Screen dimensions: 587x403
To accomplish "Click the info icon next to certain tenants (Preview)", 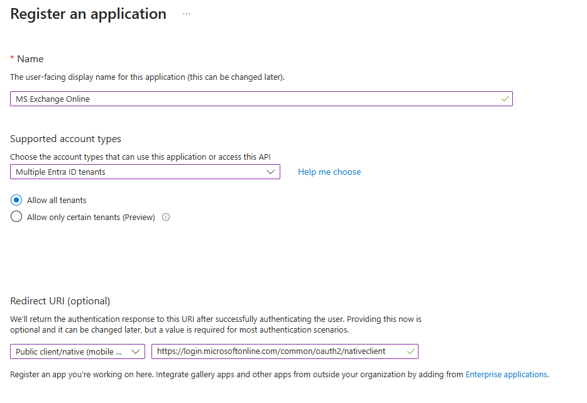I will pos(166,218).
